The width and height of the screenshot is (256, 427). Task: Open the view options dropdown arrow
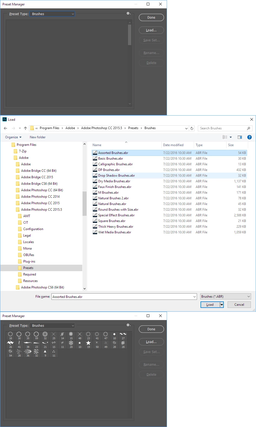pyautogui.click(x=231, y=137)
